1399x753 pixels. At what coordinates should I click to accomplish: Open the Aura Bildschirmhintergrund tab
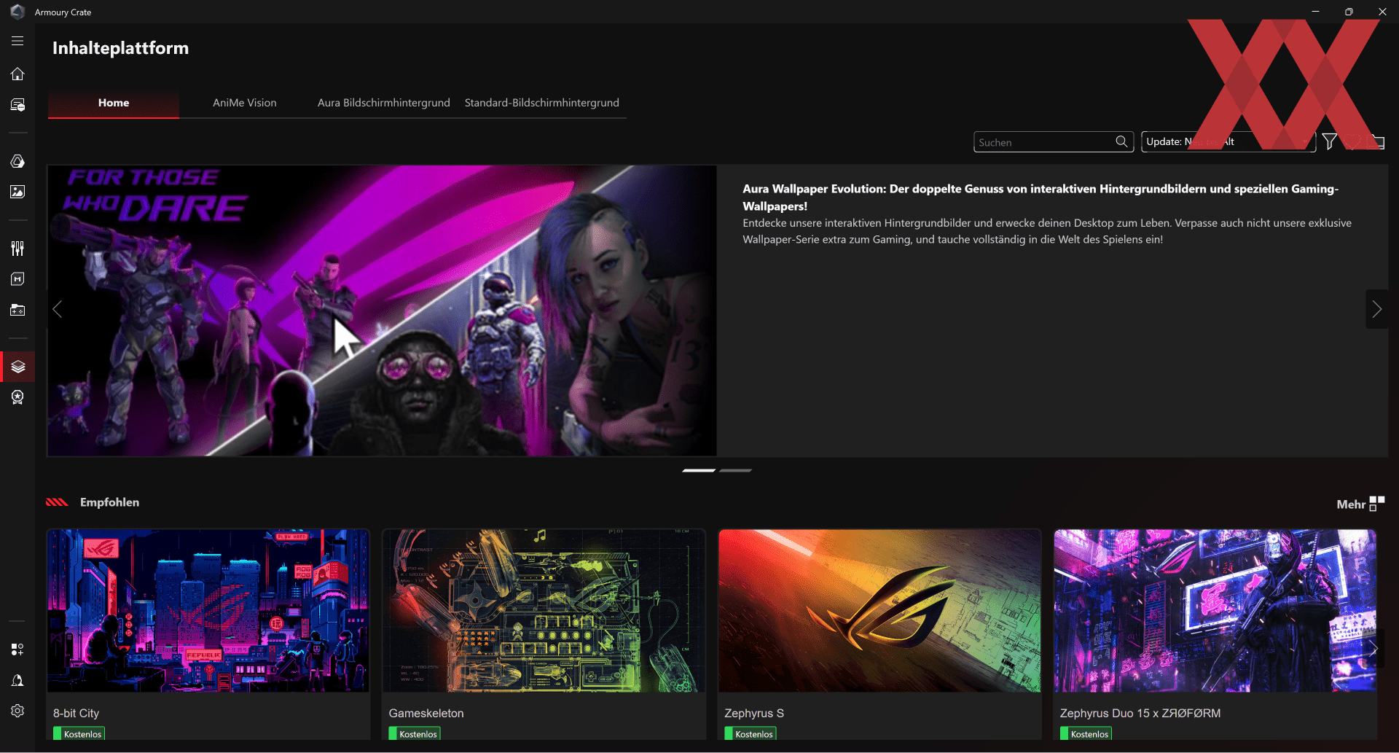click(384, 103)
